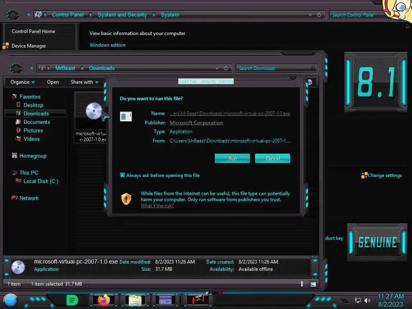This screenshot has width=412, height=309.
Task: Open the Documents library
Action: tap(37, 122)
